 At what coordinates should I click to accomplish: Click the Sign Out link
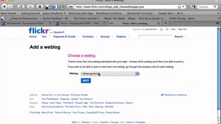point(182,29)
